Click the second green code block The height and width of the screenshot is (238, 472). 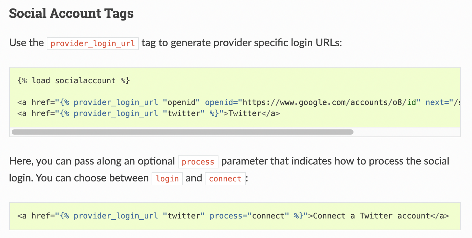pos(235,216)
